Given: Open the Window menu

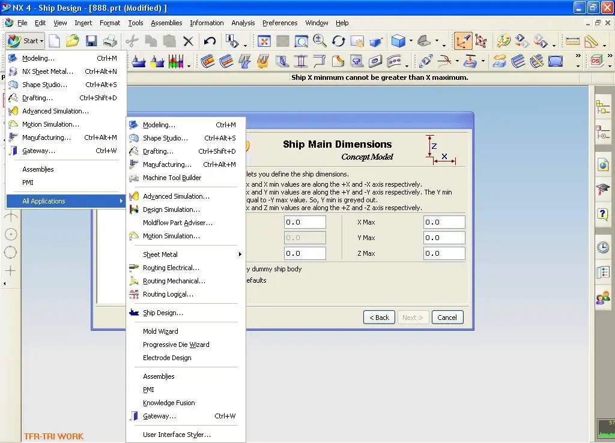Looking at the screenshot, I should (x=317, y=23).
